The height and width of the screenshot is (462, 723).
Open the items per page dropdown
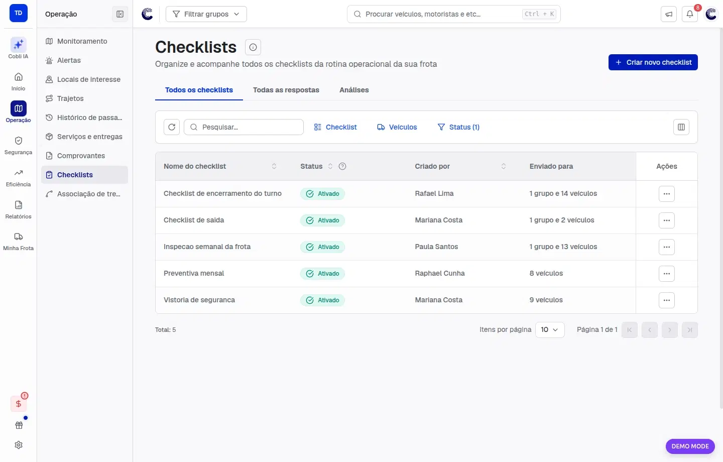point(550,330)
